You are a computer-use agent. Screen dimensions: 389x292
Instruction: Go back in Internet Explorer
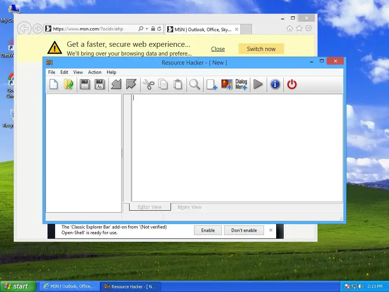24,29
